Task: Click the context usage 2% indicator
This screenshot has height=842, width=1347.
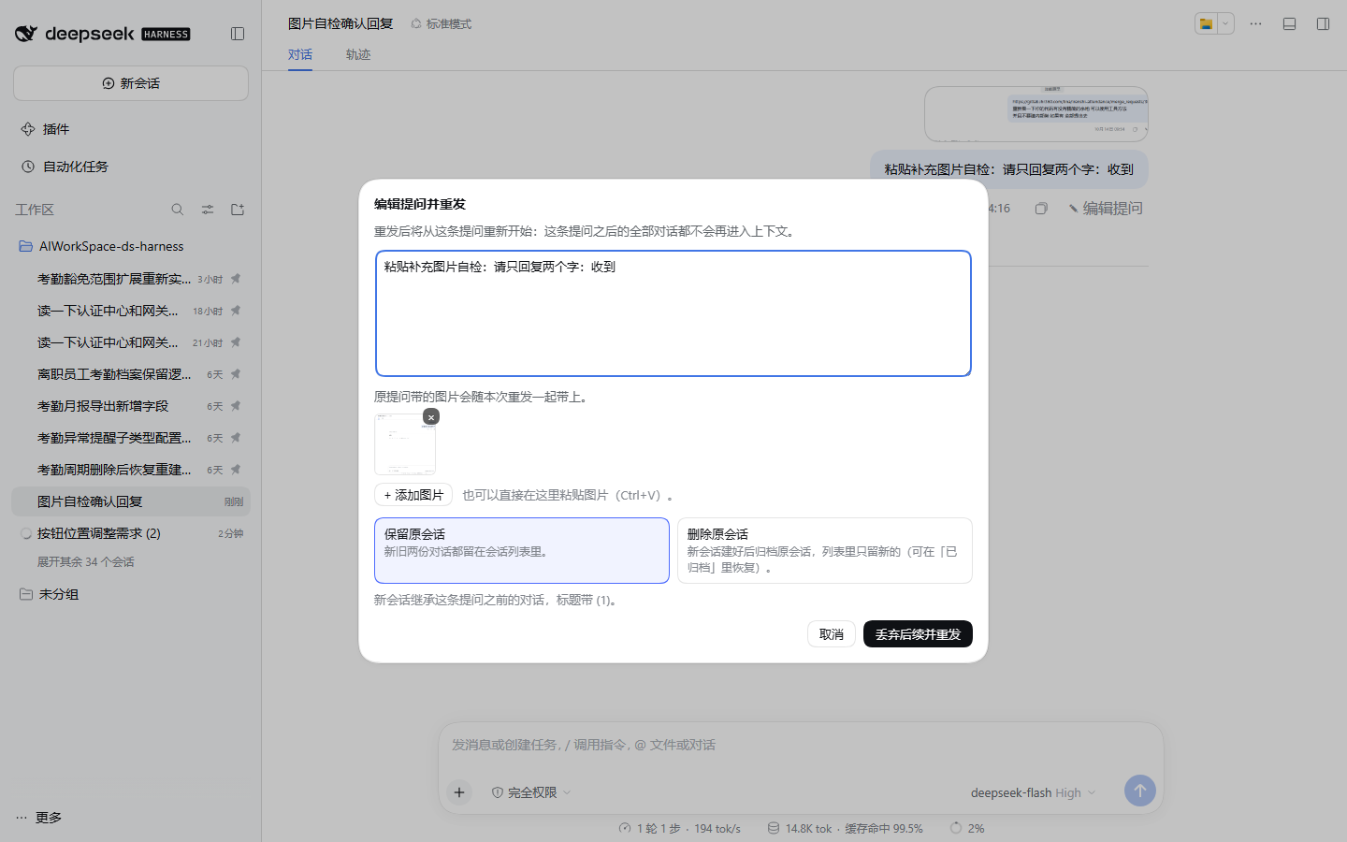Action: 967,828
